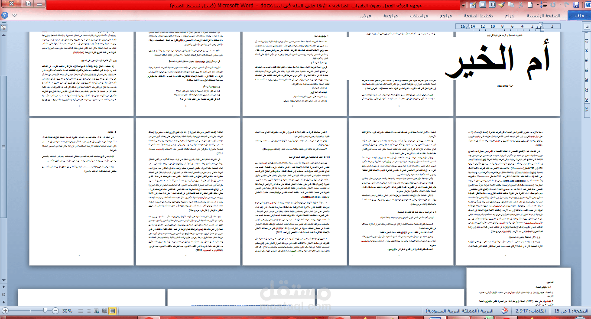
Task: Open the Customize Quick Access Toolbar dropdown
Action: point(463,5)
